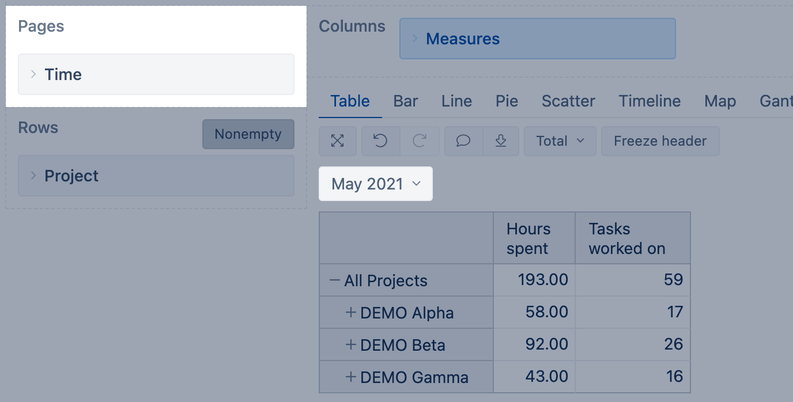This screenshot has width=793, height=402.
Task: Toggle the Freeze header option
Action: (660, 141)
